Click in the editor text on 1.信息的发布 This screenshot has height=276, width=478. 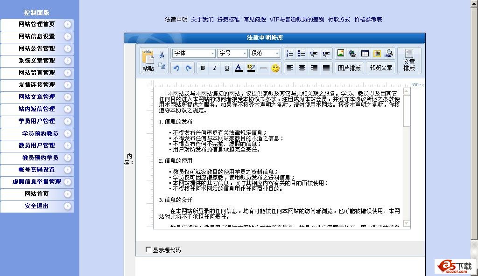click(176, 122)
